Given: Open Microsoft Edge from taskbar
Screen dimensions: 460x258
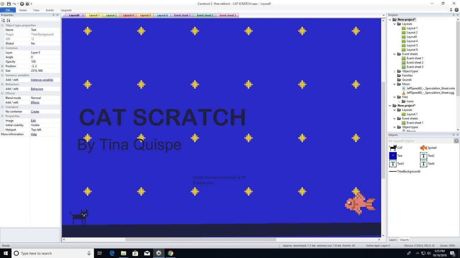Looking at the screenshot, I should [112, 253].
